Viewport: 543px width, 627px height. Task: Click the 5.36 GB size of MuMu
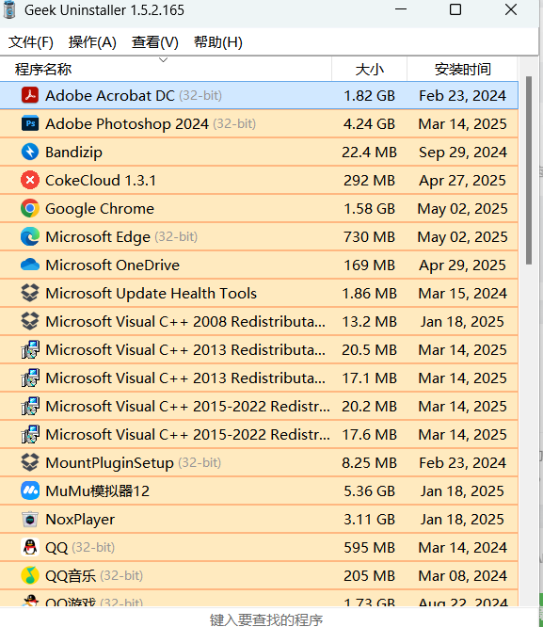pos(370,490)
